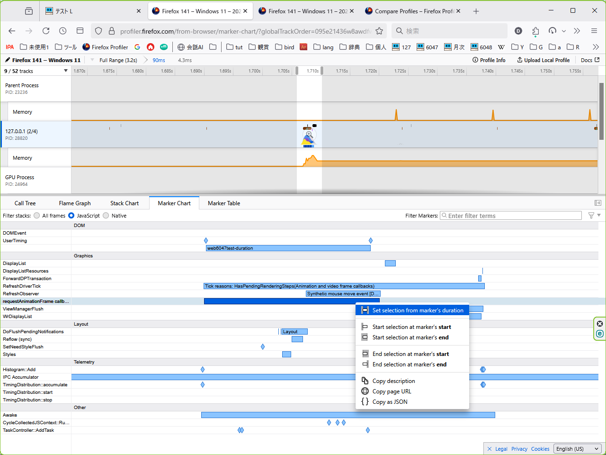The height and width of the screenshot is (455, 606).
Task: Open the 127 bookmark
Action: click(x=401, y=47)
